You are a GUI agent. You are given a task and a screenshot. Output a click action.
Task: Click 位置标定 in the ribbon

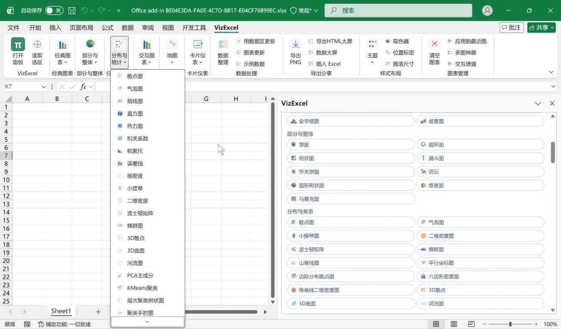pyautogui.click(x=400, y=52)
